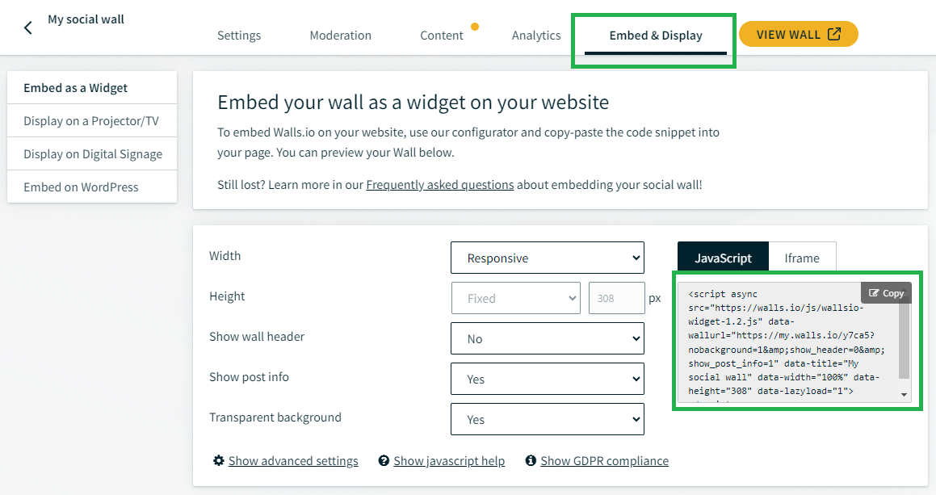Click the orange notification dot on Content

coord(475,27)
